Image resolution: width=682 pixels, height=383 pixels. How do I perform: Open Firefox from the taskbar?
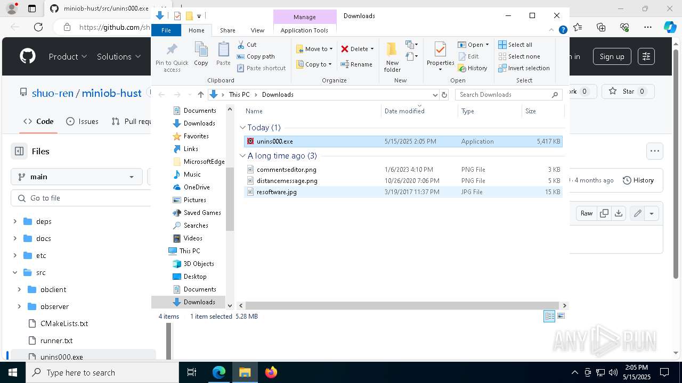pos(271,372)
